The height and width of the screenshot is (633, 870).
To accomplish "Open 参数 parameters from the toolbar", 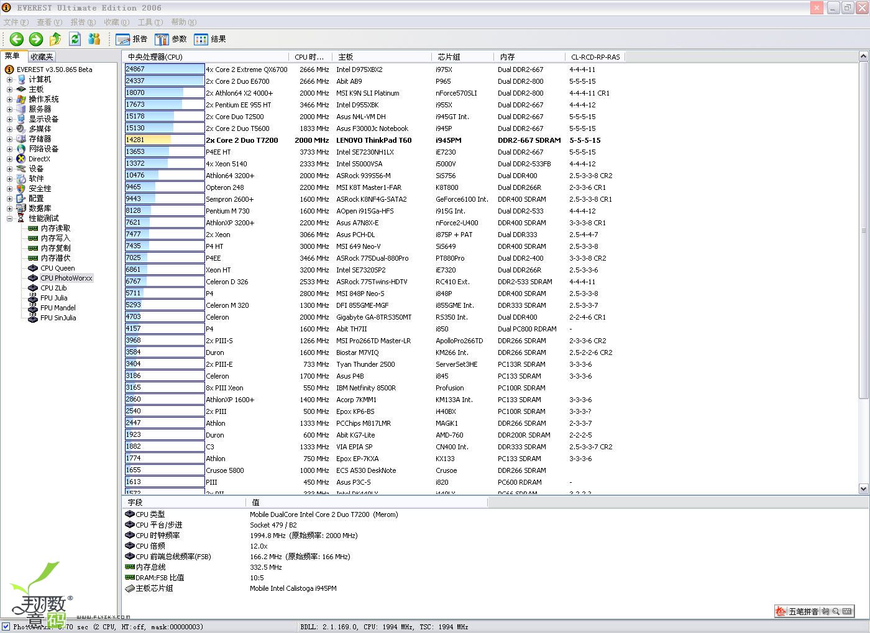I will [x=171, y=39].
